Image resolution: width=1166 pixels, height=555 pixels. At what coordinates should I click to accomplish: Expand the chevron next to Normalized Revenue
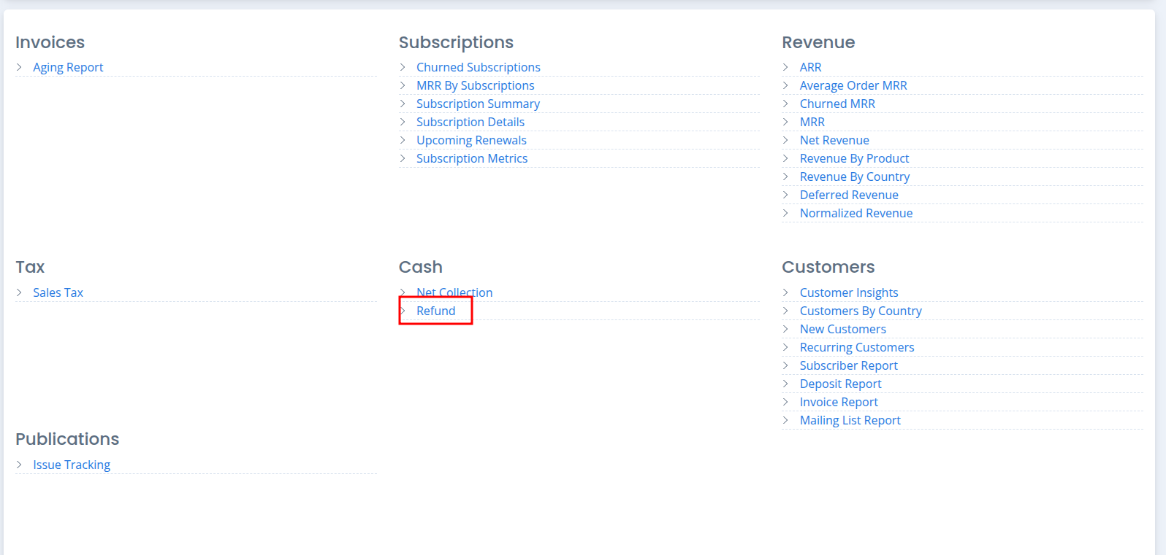tap(786, 213)
